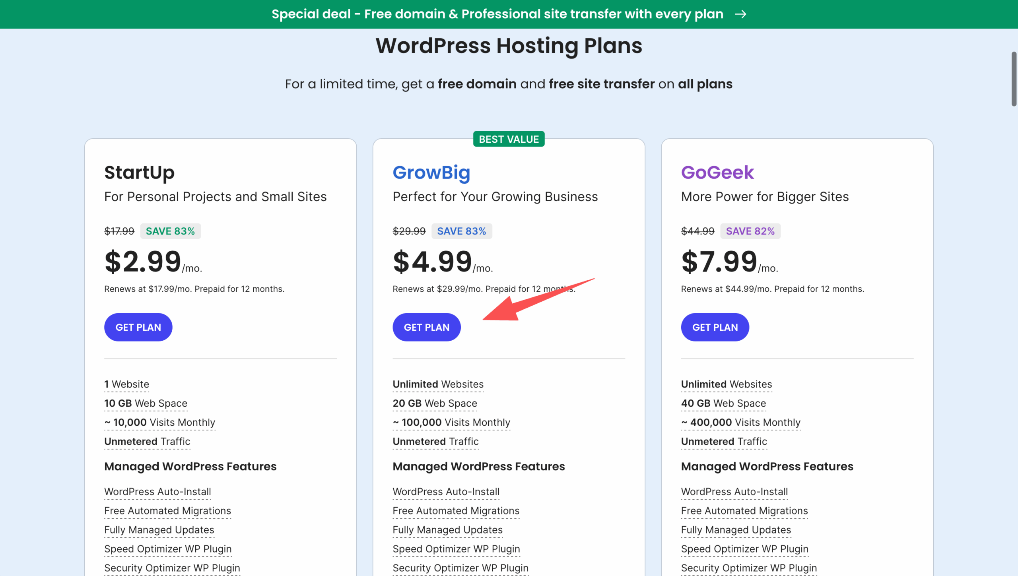Click StartUp 'SAVE 83%' green badge
The width and height of the screenshot is (1018, 576).
pos(170,231)
